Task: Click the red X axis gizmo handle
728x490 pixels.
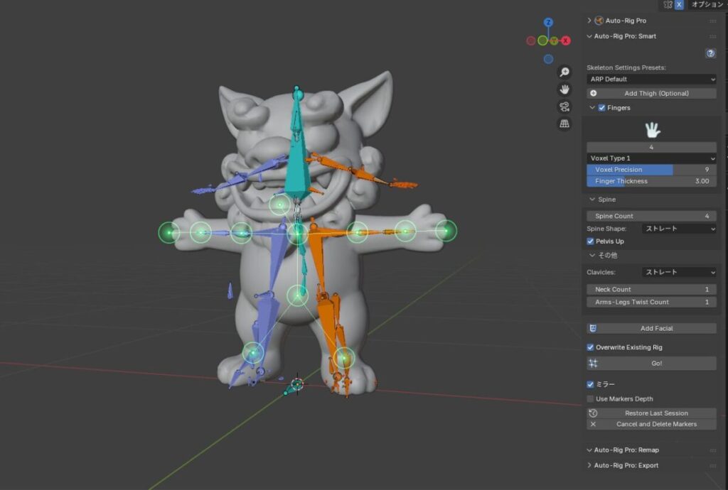Action: 566,41
